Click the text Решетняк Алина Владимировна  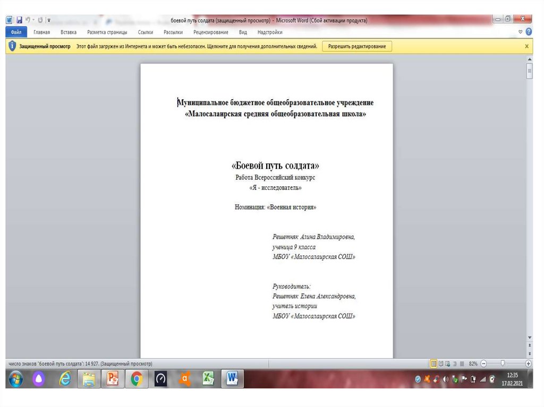[x=313, y=237]
